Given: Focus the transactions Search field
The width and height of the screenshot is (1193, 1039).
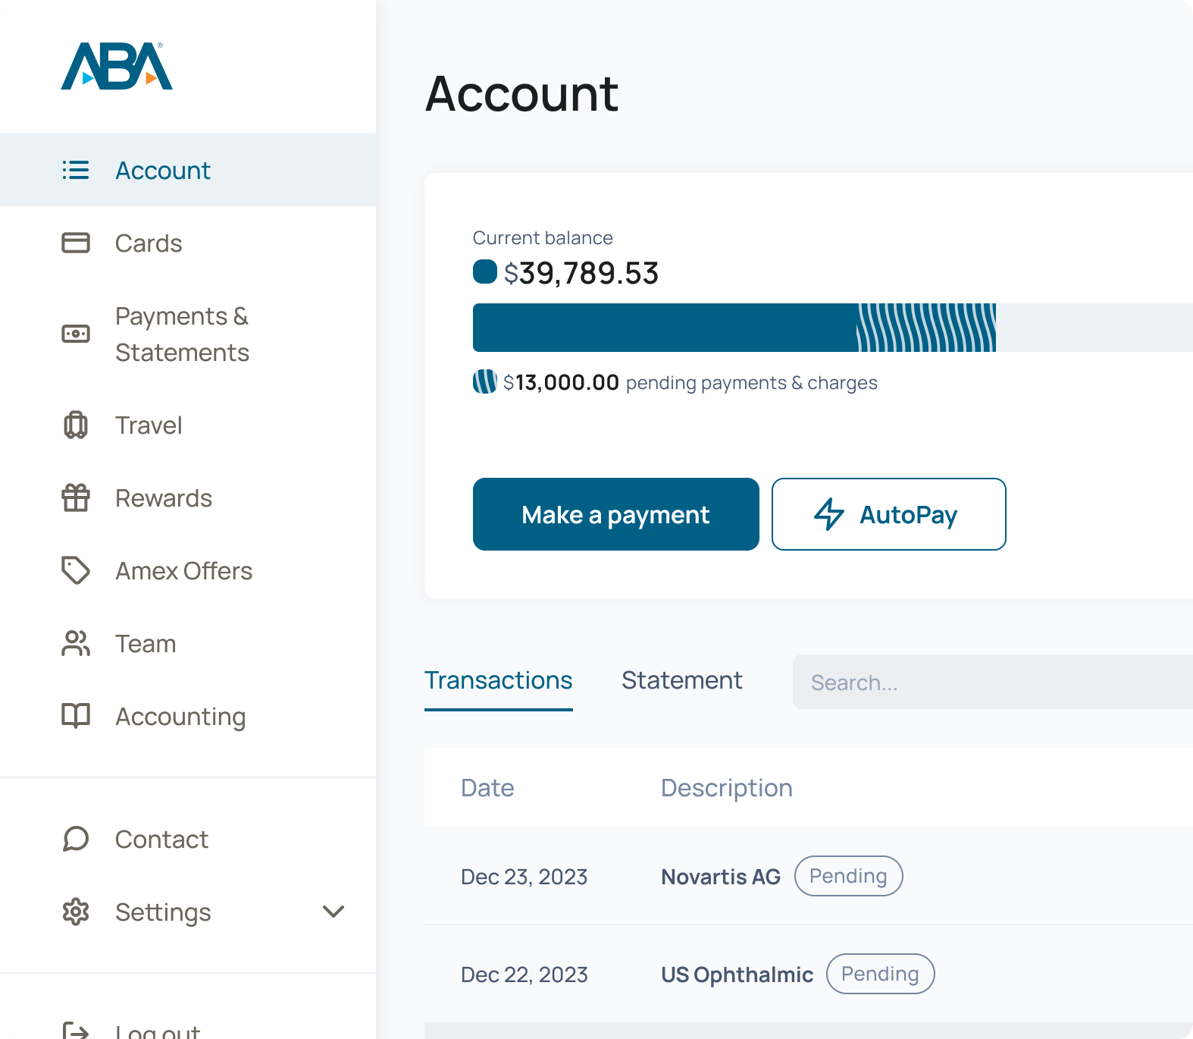Looking at the screenshot, I should click(x=993, y=682).
